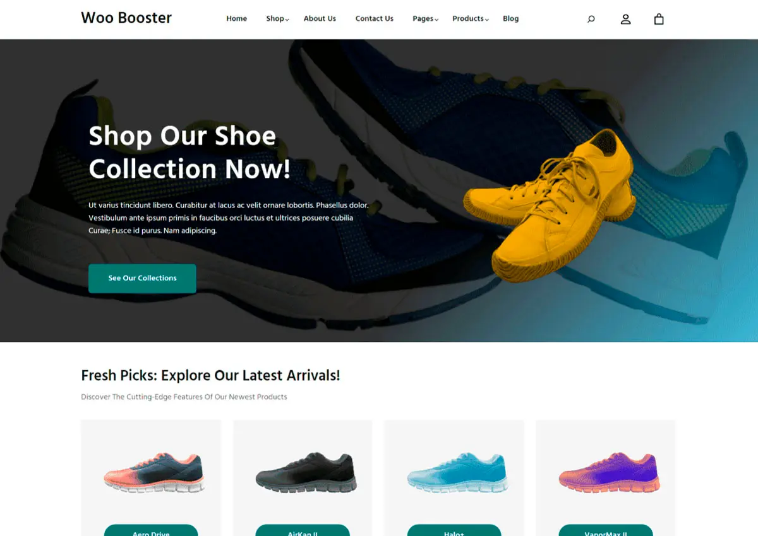The width and height of the screenshot is (758, 536).
Task: Open the orange and navy shoe thumbnail
Action: click(154, 472)
